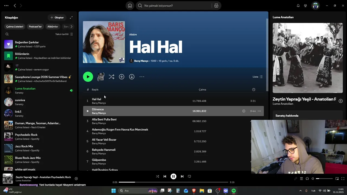Select 'Alla Beni Pulla Beni' track

tap(173, 121)
